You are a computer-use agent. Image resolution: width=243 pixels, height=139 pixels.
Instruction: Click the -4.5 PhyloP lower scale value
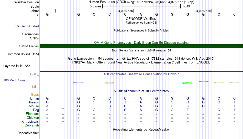[x=33, y=87]
